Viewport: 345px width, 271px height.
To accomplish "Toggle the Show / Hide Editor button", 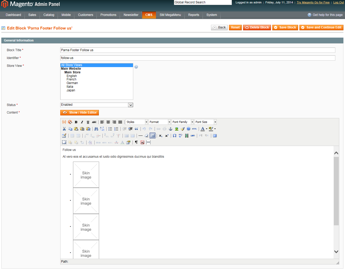I will 80,113.
